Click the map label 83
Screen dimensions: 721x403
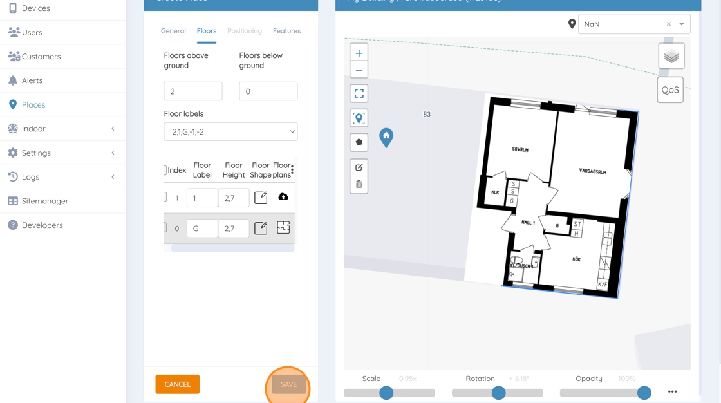coord(427,114)
